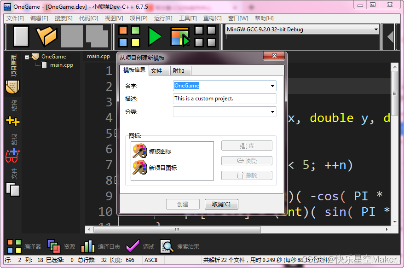Select 模板图标 palette icon in list
This screenshot has width=404, height=268.
[x=139, y=151]
